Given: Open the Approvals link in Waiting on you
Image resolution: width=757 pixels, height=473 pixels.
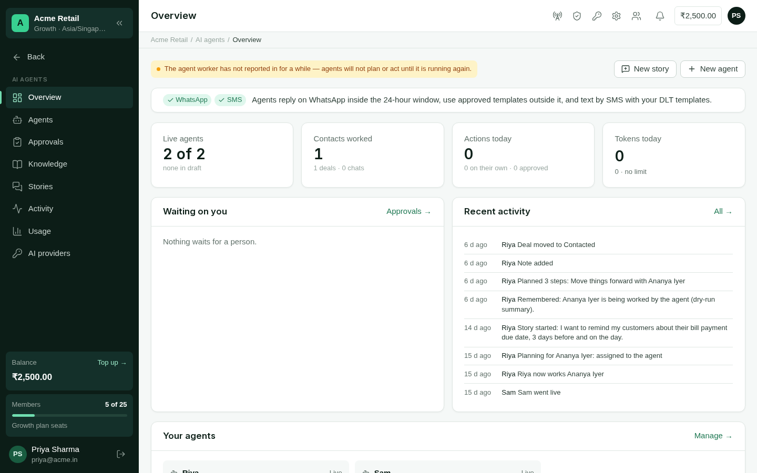Looking at the screenshot, I should pyautogui.click(x=409, y=211).
